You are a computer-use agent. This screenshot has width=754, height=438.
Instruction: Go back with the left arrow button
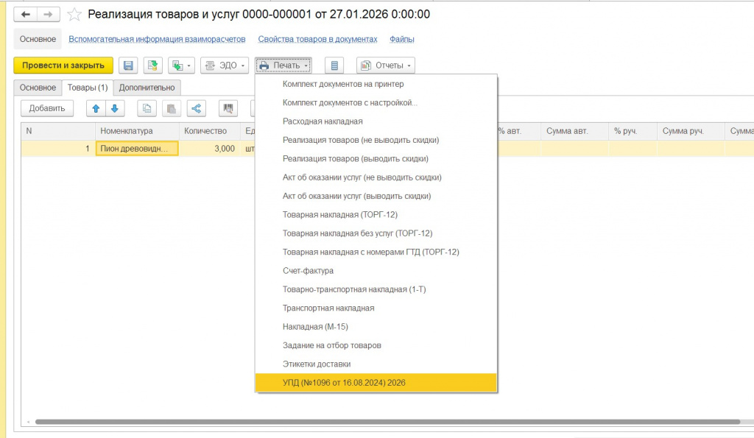26,15
